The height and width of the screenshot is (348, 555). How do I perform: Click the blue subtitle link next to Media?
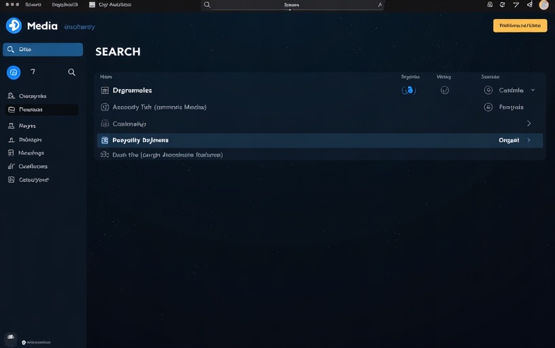pos(80,27)
